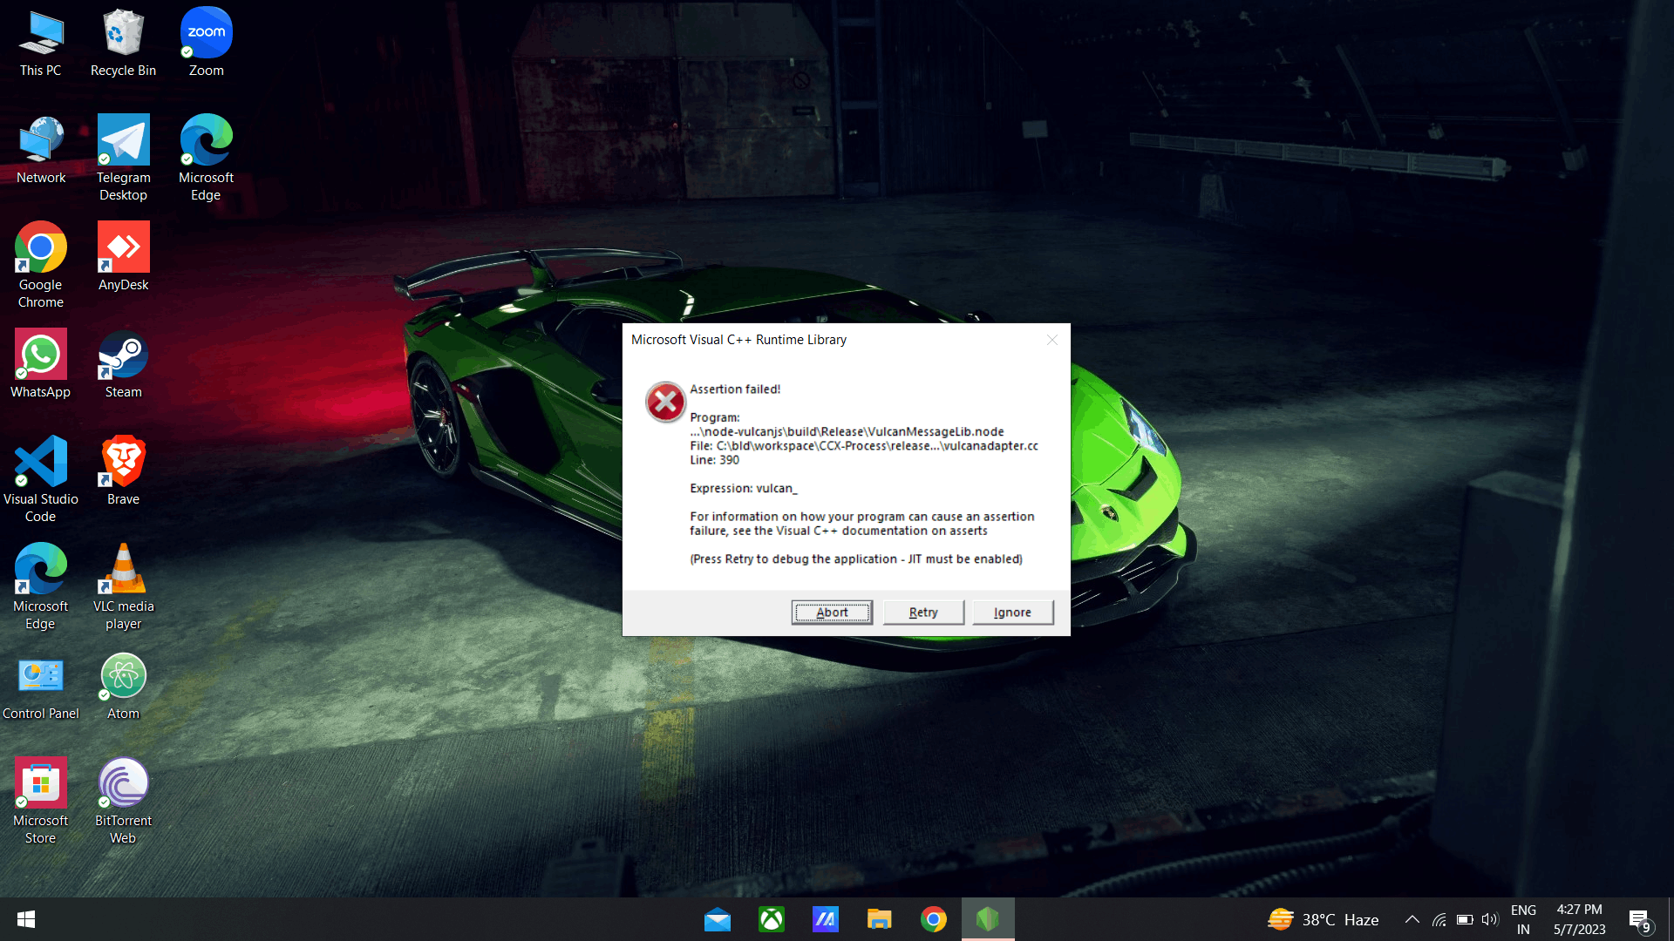Open the Visual Studio Code icon
This screenshot has height=941, width=1674.
[41, 477]
